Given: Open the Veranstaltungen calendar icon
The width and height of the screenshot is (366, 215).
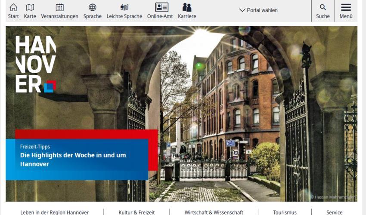Looking at the screenshot, I should [59, 7].
